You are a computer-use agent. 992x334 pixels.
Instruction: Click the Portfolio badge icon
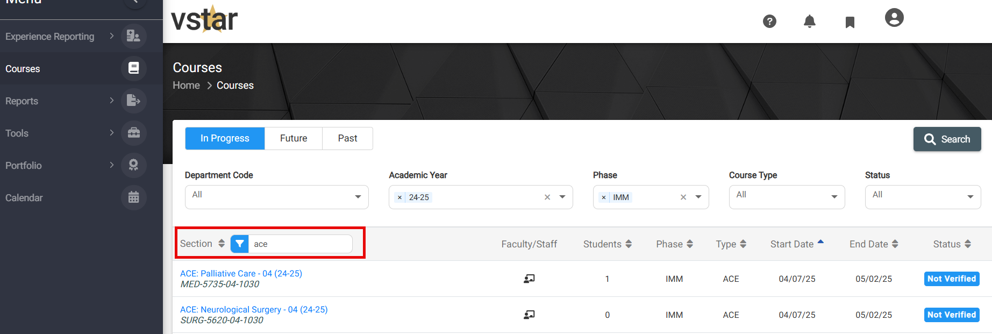pos(134,165)
